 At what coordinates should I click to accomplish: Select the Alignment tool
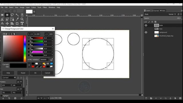point(12,23)
